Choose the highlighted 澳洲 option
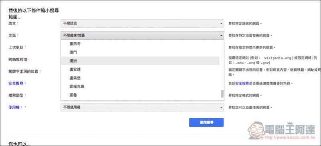Screen dimensions: 321x146 [140, 61]
